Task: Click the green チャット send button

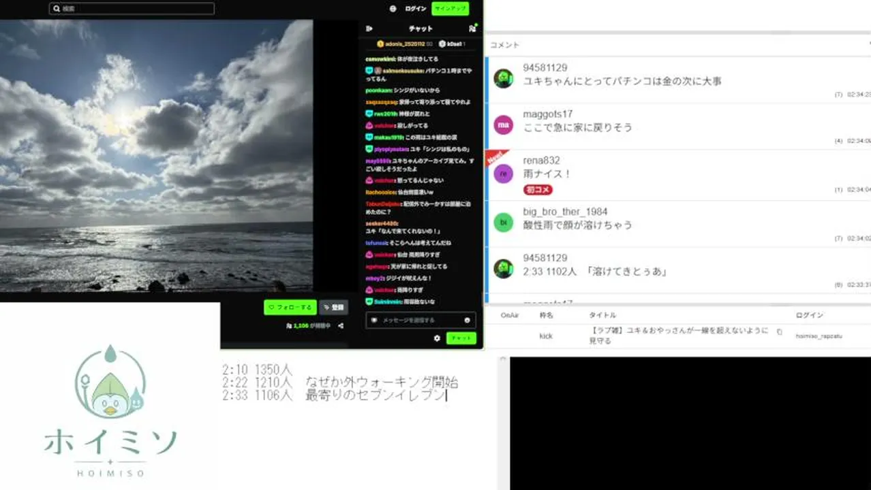Action: pos(461,338)
